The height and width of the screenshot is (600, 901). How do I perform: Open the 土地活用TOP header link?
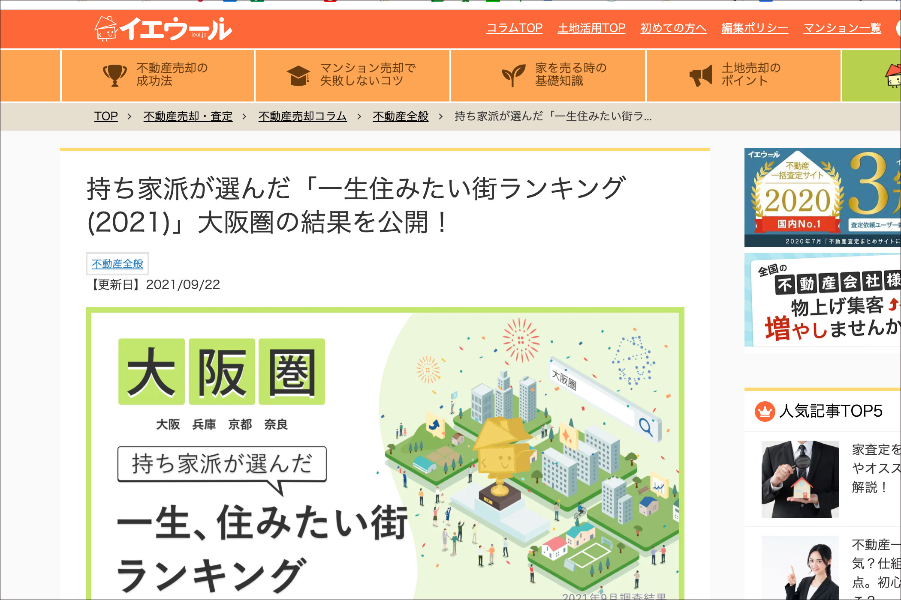[591, 28]
